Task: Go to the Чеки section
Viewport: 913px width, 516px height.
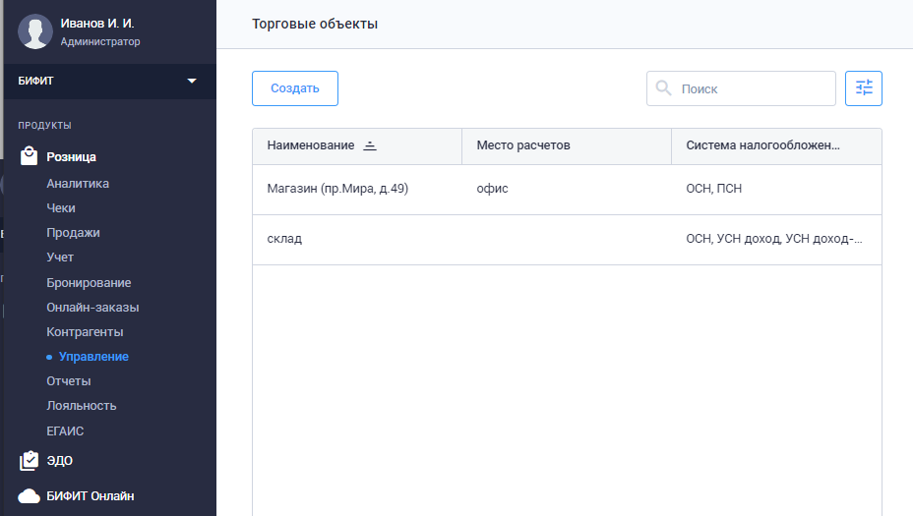Action: (61, 208)
